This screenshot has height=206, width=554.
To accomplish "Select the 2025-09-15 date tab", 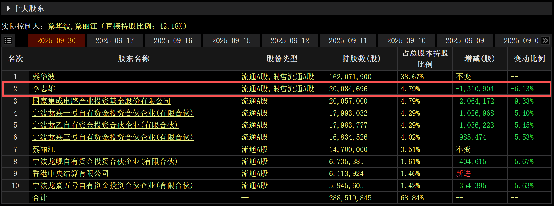I will (x=231, y=40).
